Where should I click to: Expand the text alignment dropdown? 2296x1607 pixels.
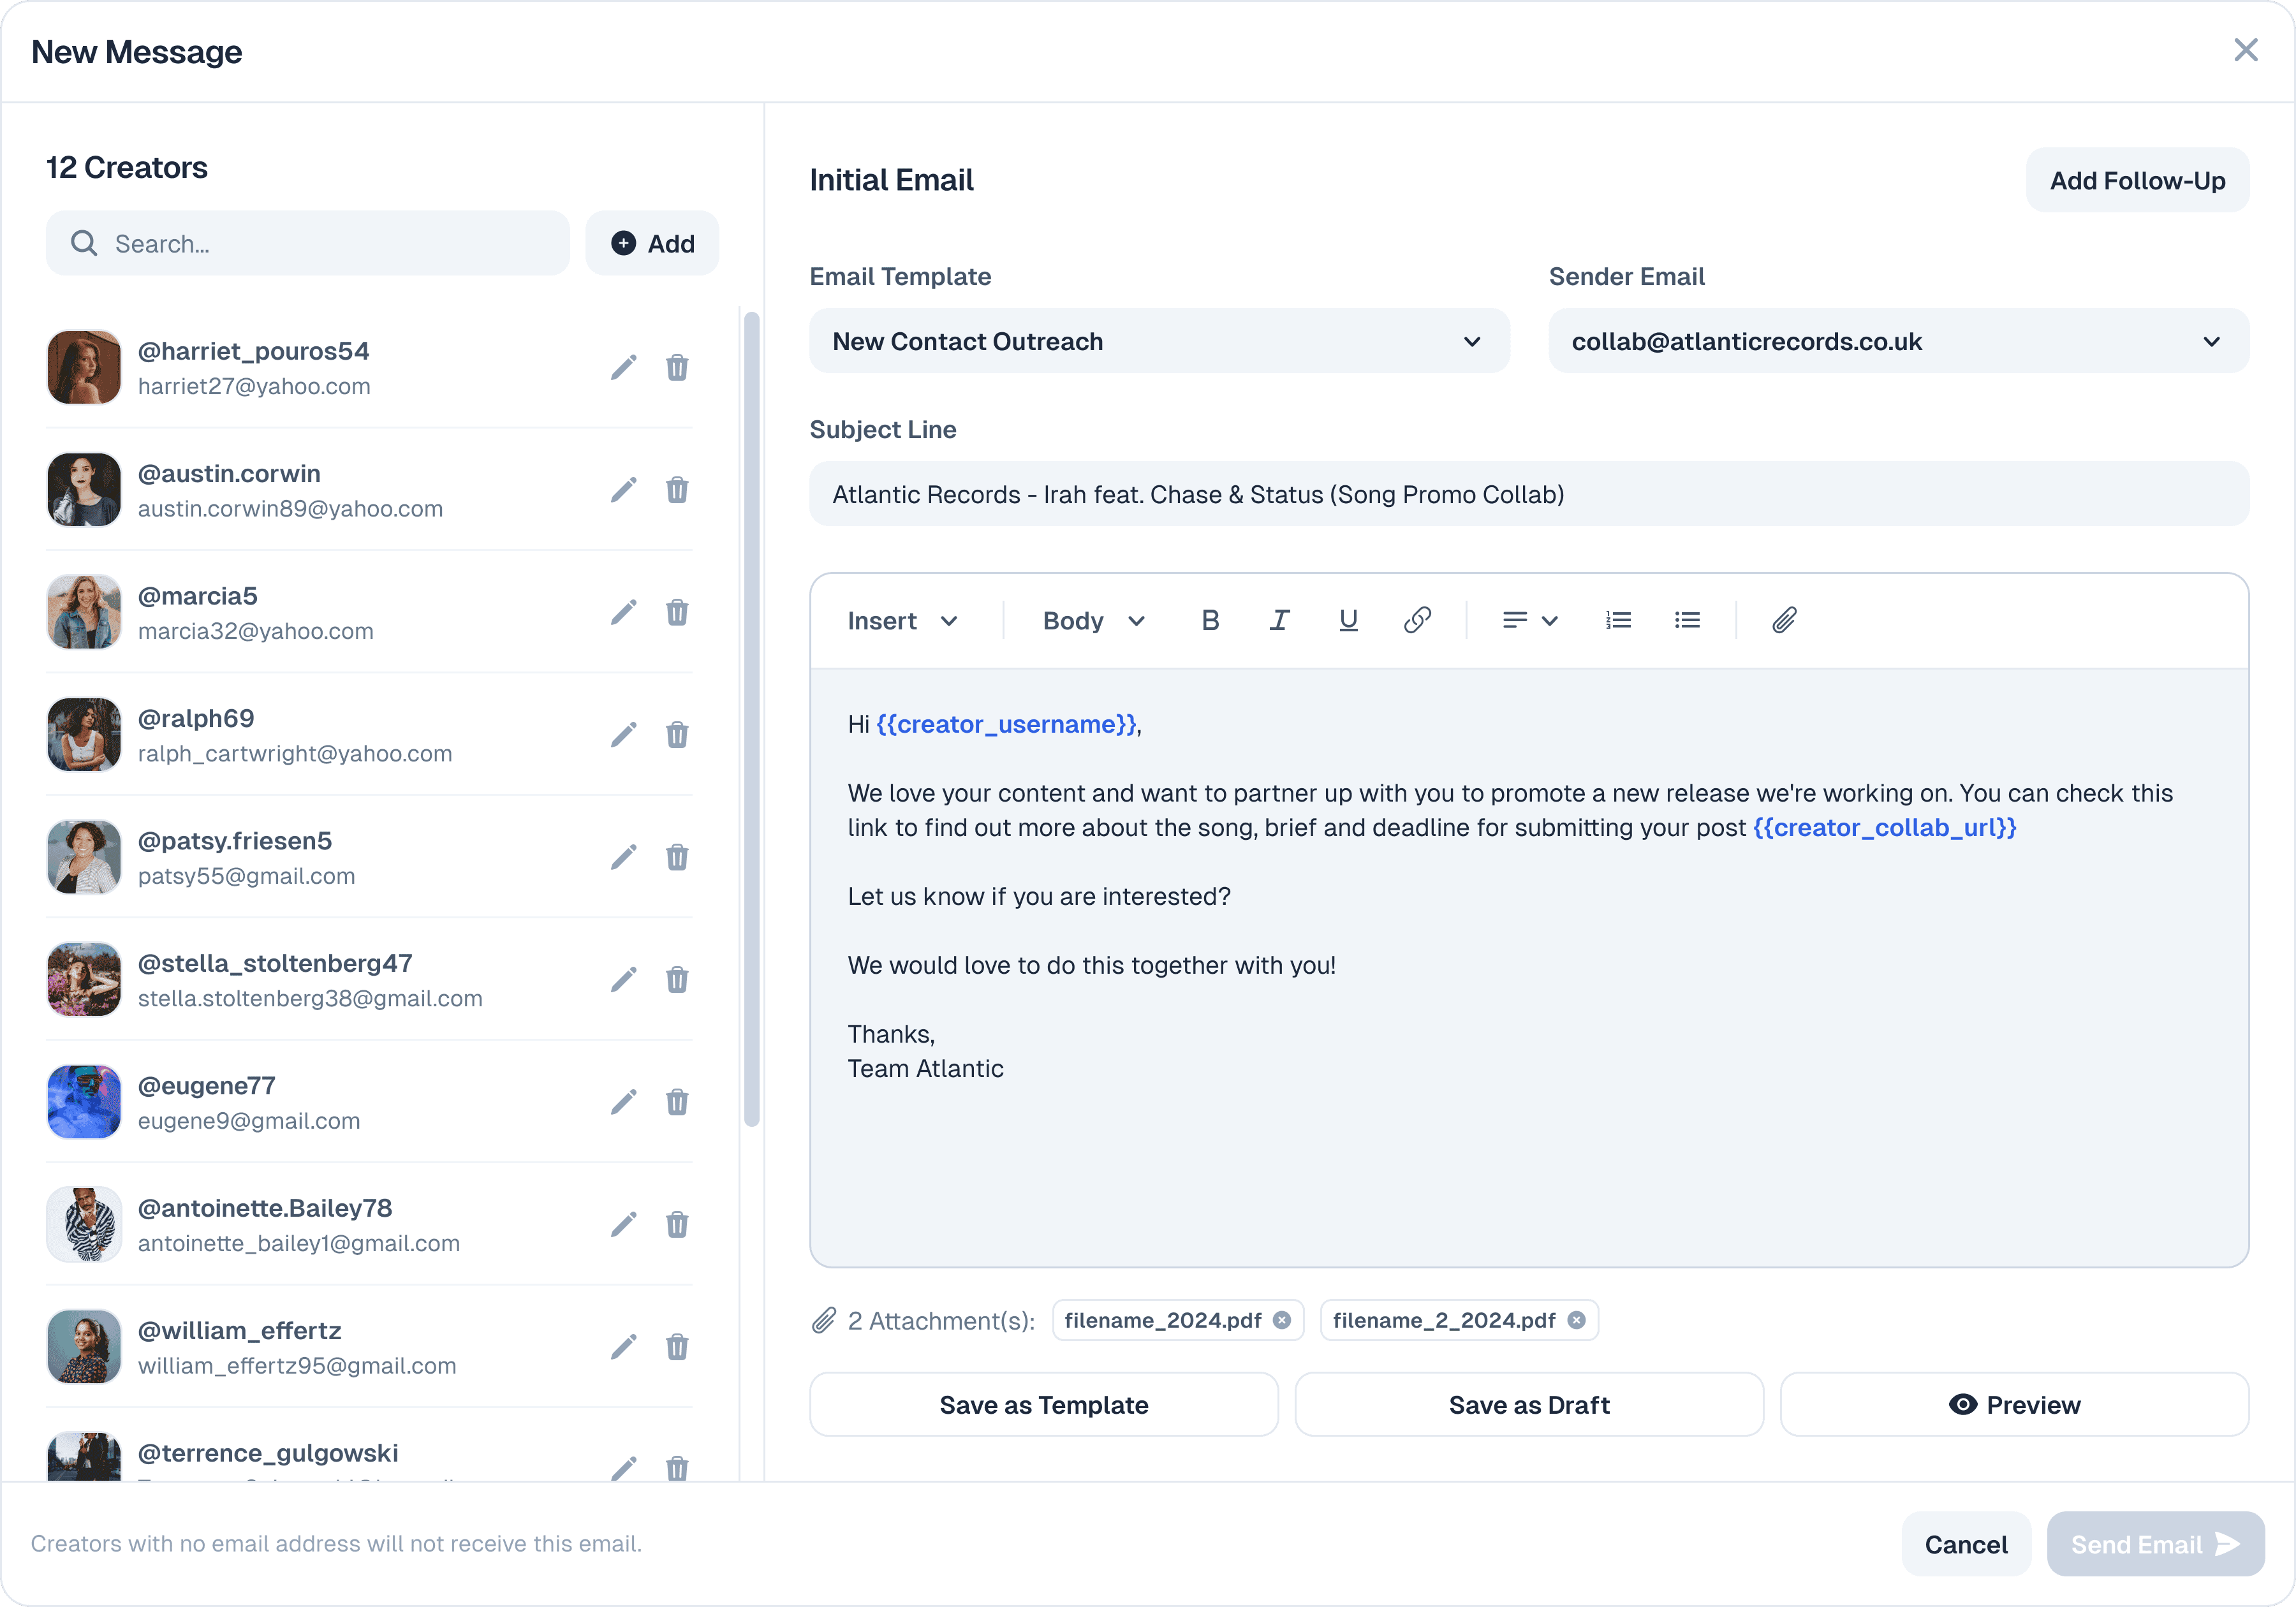[x=1530, y=620]
